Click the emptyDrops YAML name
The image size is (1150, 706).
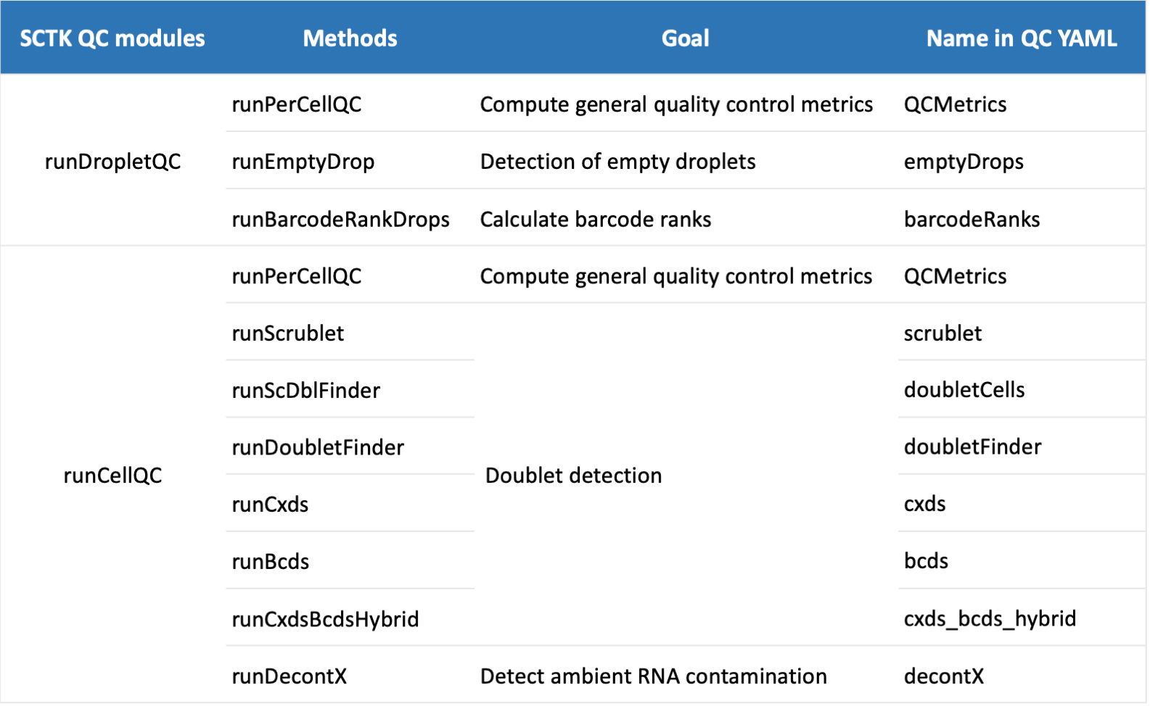coord(963,161)
